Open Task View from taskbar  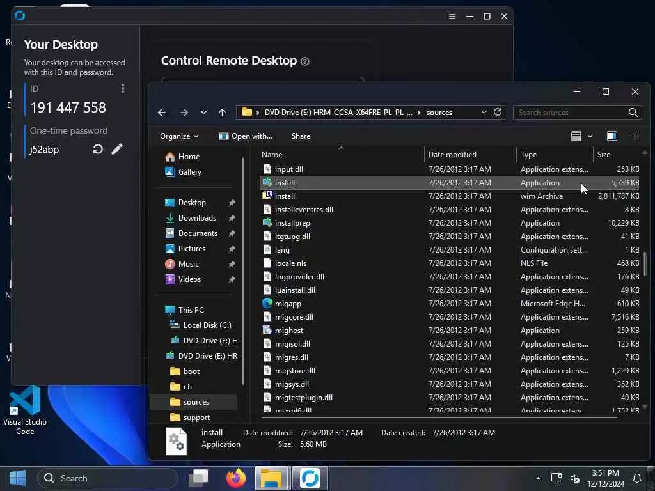pos(198,478)
